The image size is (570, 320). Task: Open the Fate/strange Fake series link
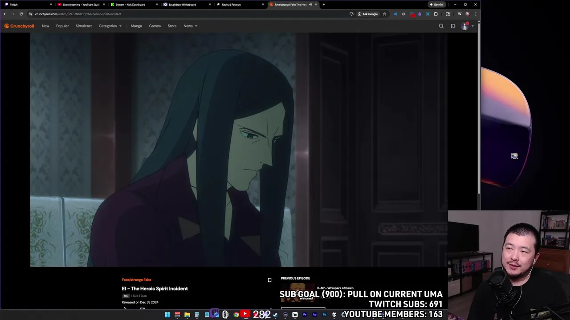(x=136, y=280)
